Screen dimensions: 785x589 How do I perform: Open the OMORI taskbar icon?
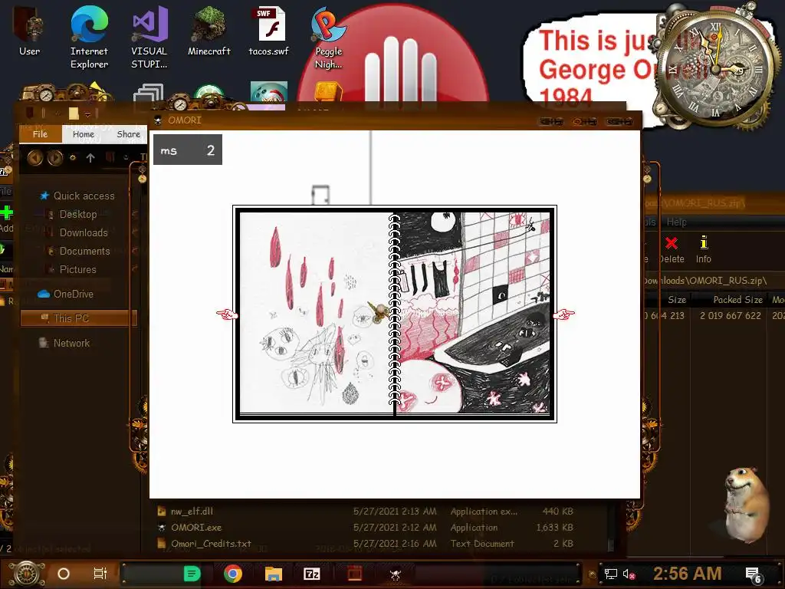coord(395,574)
